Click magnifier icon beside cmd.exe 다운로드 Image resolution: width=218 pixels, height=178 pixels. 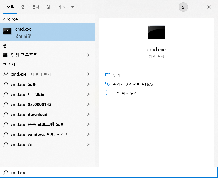[x=5, y=94]
